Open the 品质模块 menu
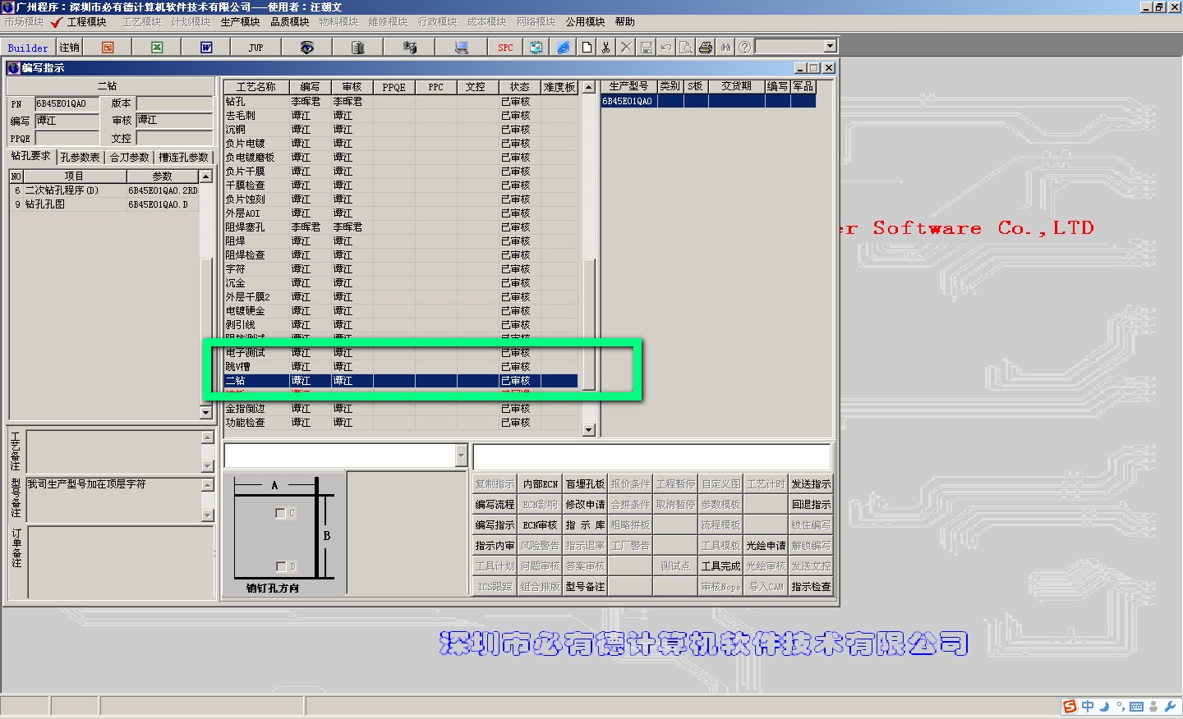The width and height of the screenshot is (1183, 719). click(x=289, y=22)
